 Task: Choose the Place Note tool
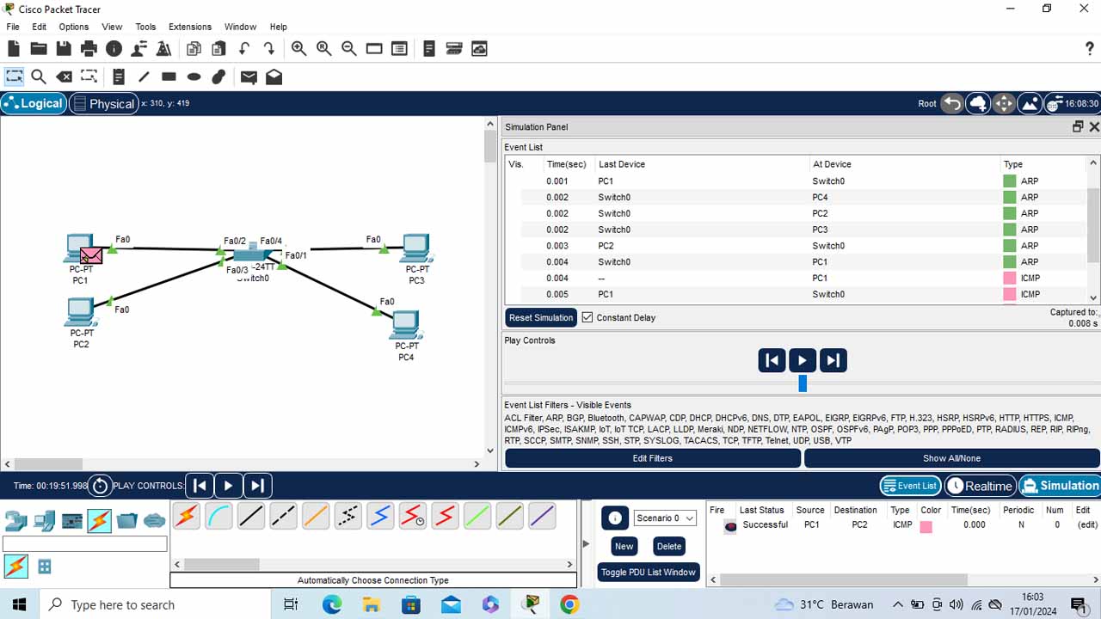coord(119,77)
